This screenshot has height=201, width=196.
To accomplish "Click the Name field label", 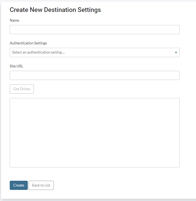I will [14, 21].
